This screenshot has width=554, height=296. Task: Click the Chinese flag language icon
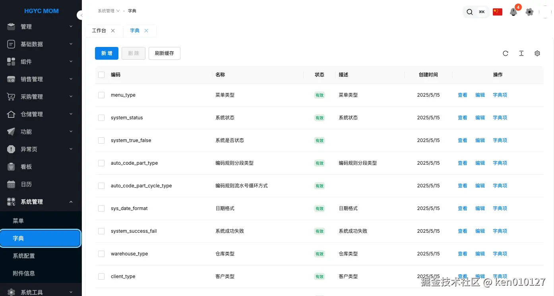pos(497,12)
